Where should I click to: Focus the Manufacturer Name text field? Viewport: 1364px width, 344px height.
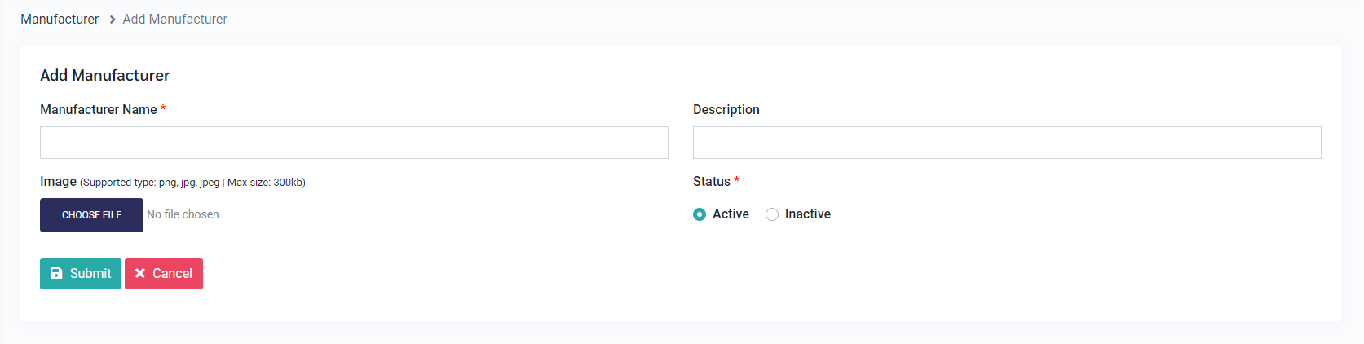pyautogui.click(x=354, y=143)
